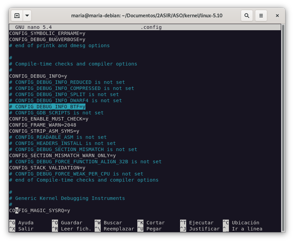Click the window title bar text
The image size is (294, 242).
click(146, 16)
